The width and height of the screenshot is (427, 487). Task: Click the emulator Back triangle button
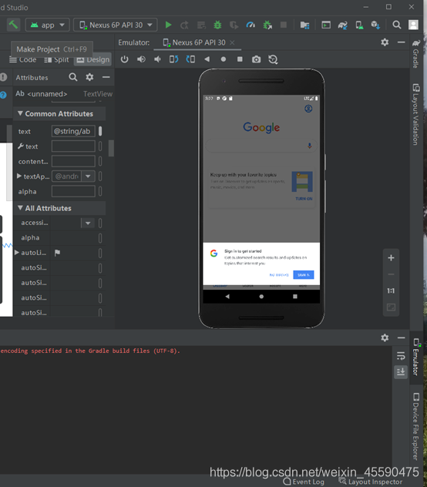tap(207, 59)
